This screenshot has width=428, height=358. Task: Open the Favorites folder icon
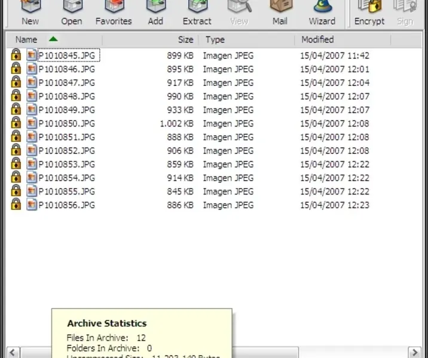[114, 13]
